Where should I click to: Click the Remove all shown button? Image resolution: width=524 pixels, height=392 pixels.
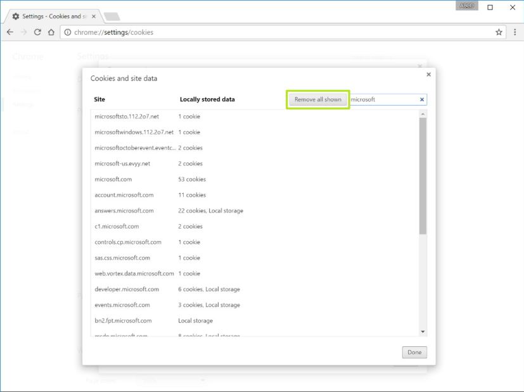[x=318, y=99]
